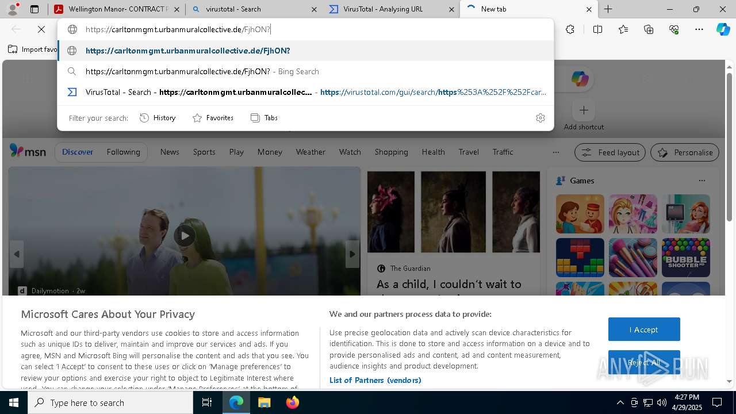Image resolution: width=736 pixels, height=414 pixels.
Task: Open Shopping category on MSN
Action: click(x=391, y=152)
